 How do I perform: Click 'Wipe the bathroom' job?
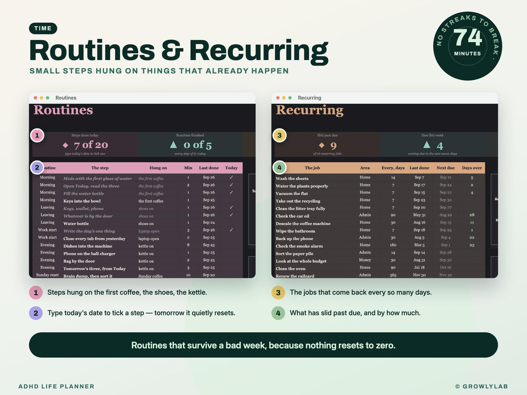(295, 231)
